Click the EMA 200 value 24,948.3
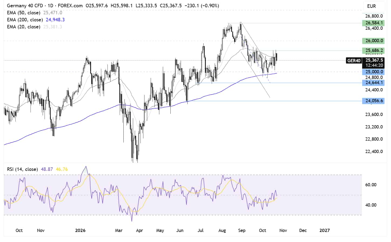 tap(55, 20)
